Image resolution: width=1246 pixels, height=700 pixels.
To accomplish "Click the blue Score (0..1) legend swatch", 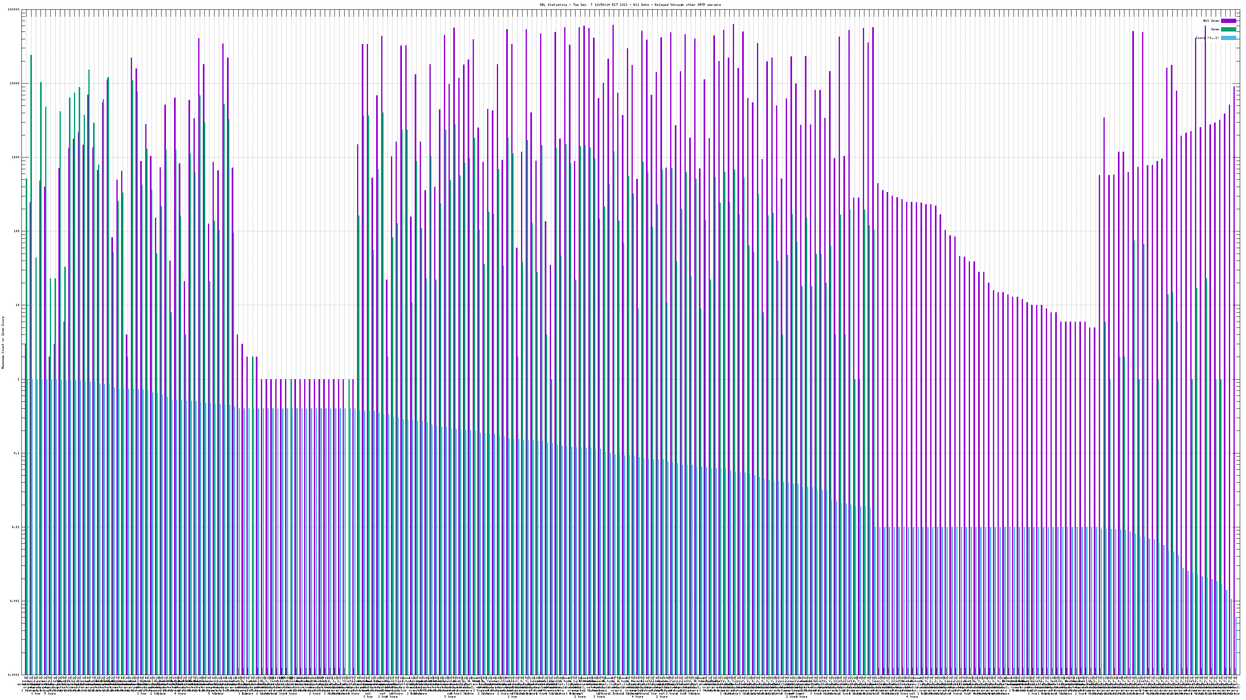I will [x=1228, y=38].
